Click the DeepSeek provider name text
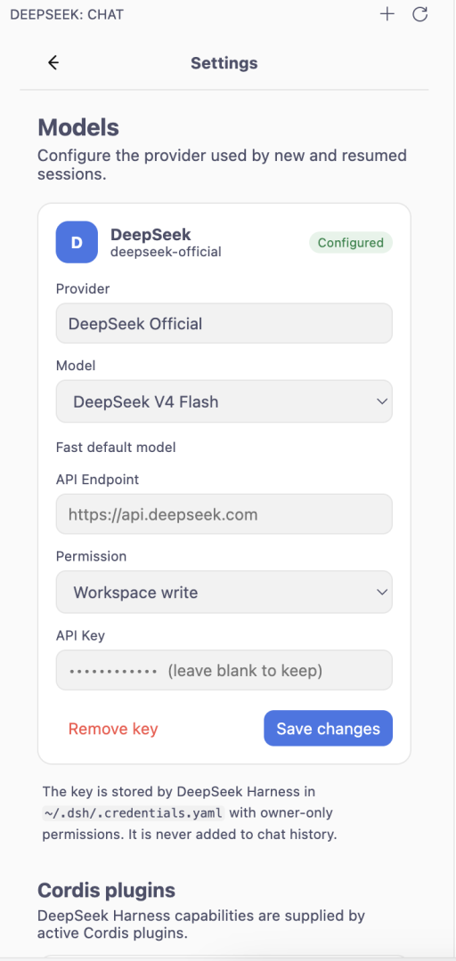Viewport: 456px width, 961px height. tap(151, 234)
